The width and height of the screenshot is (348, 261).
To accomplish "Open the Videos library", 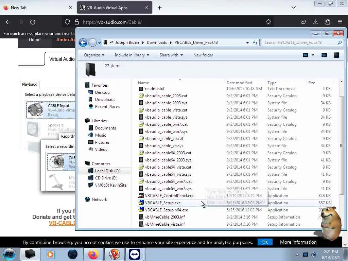I will click(x=101, y=150).
